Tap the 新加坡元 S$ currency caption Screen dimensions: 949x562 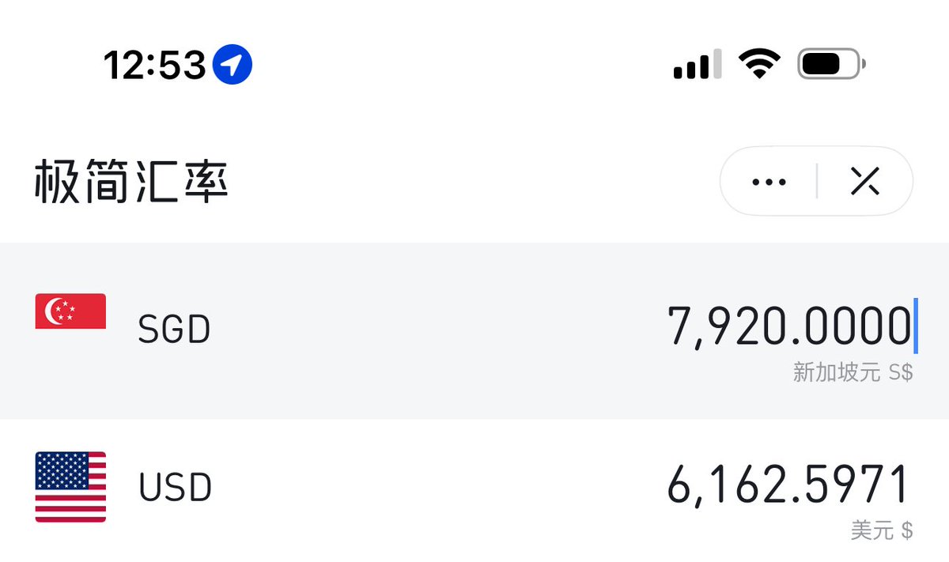coord(853,372)
